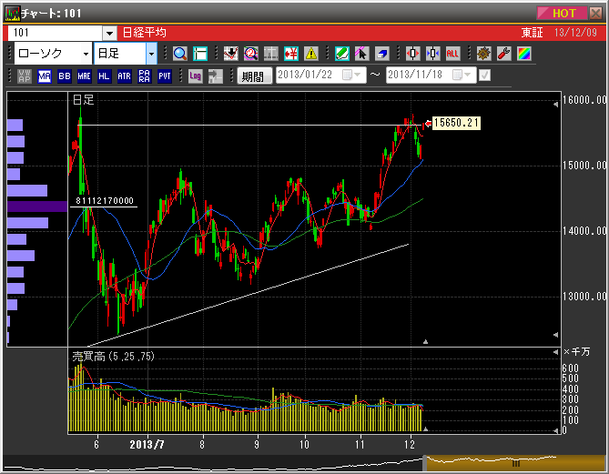
Task: Expand the ローソク chart type dropdown
Action: [x=85, y=54]
